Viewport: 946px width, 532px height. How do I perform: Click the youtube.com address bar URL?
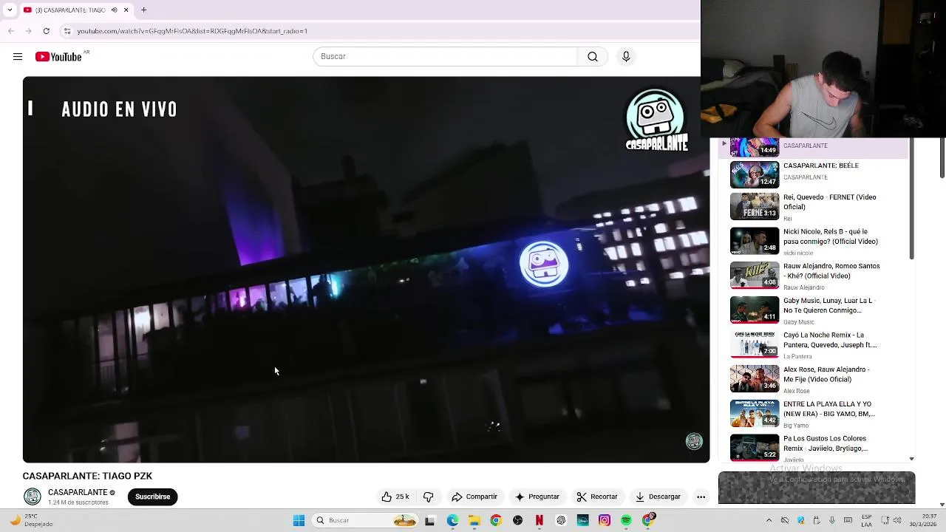(x=192, y=31)
